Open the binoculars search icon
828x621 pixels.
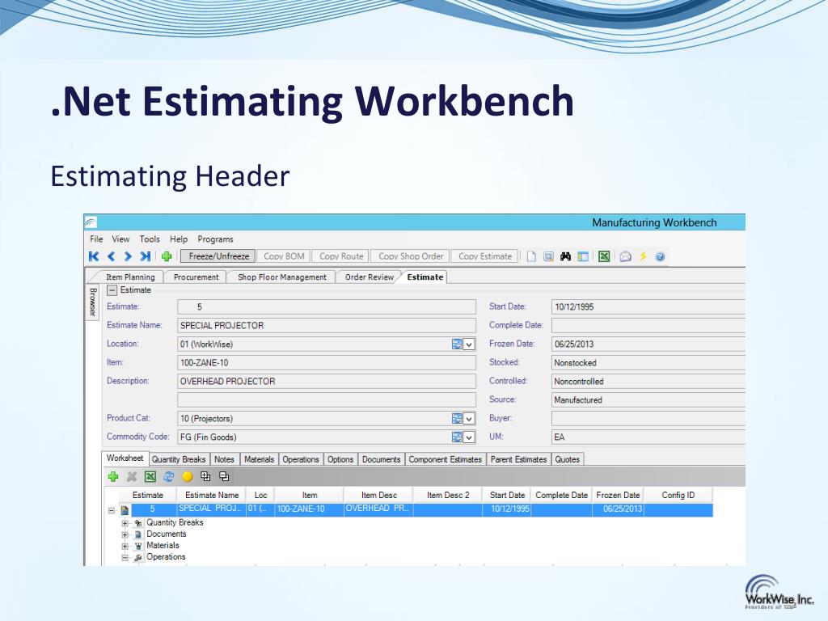pos(565,256)
